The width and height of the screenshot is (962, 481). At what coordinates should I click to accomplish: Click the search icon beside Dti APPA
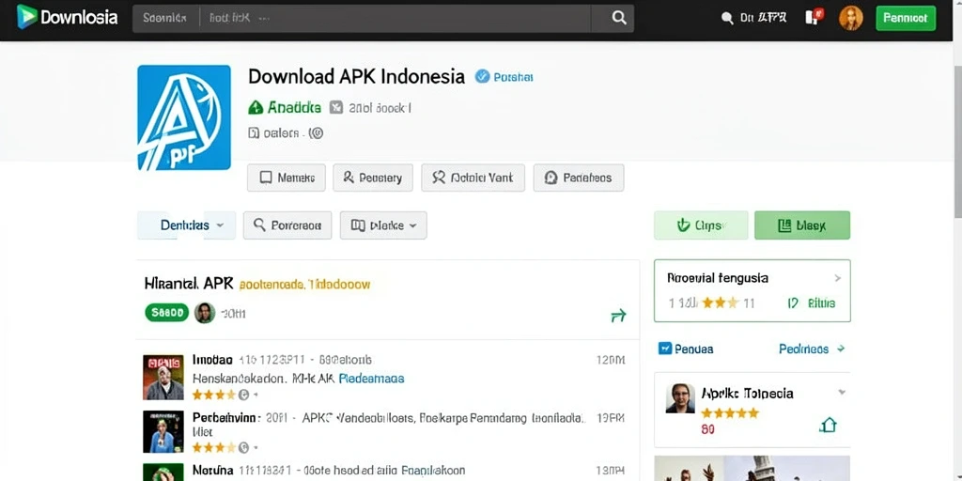tap(727, 19)
